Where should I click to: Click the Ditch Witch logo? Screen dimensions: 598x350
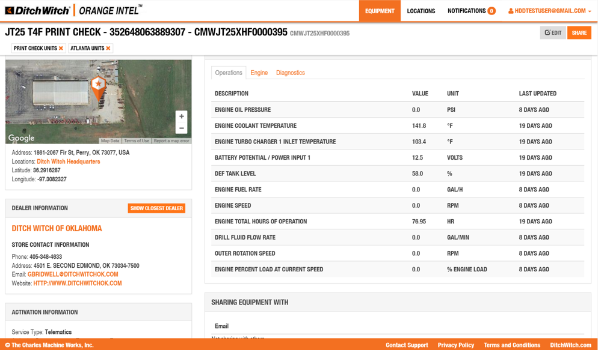tap(37, 10)
